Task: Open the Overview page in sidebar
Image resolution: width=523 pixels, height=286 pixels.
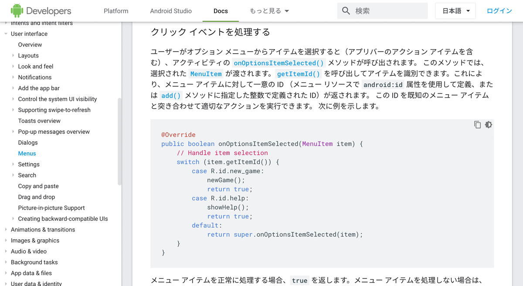Action: 30,44
